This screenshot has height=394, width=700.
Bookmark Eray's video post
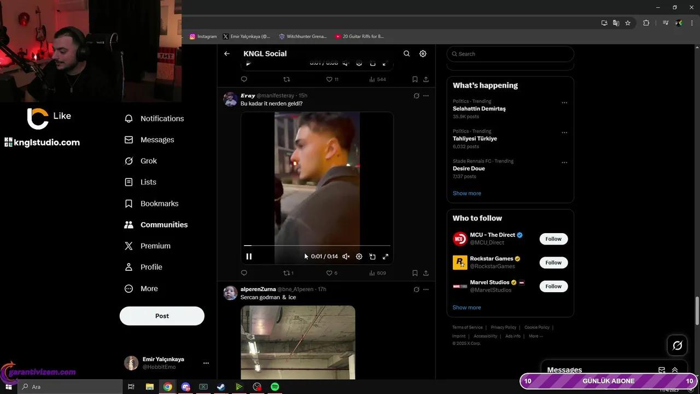(415, 273)
